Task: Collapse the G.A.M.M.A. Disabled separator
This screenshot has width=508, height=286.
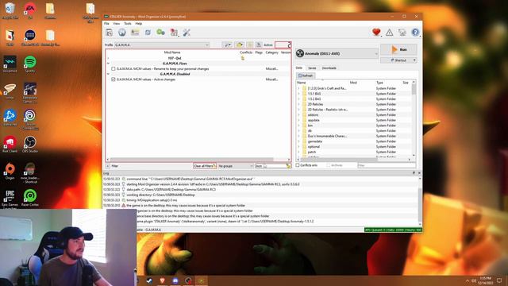Action: click(108, 74)
